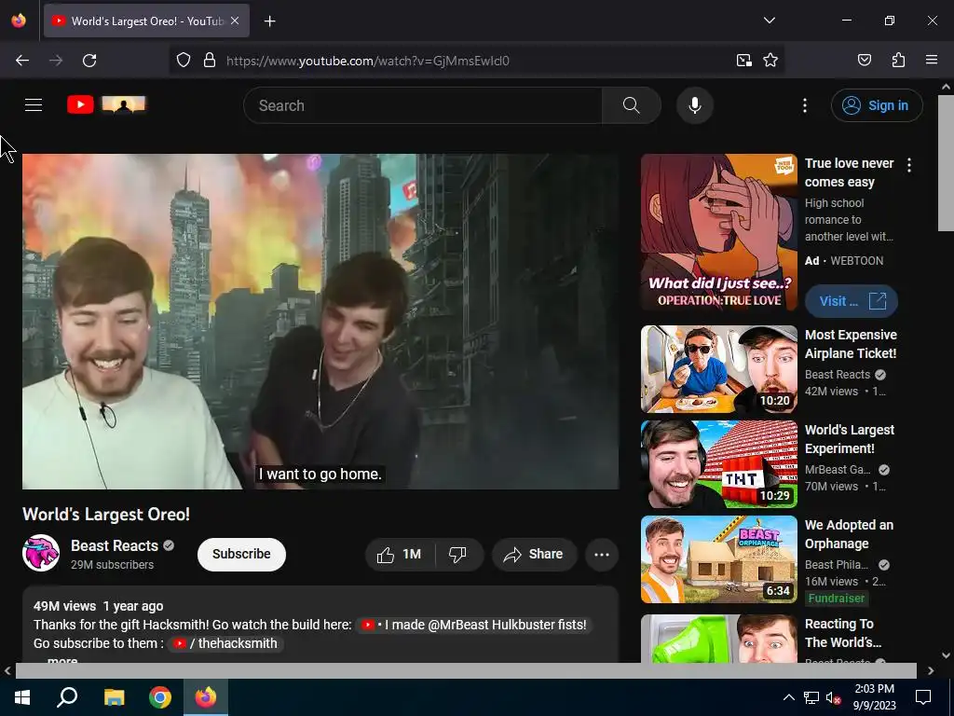Open more actions menu below the video
This screenshot has width=954, height=716.
pos(602,554)
